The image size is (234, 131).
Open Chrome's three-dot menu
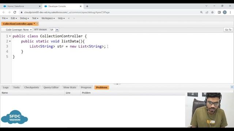(230, 12)
